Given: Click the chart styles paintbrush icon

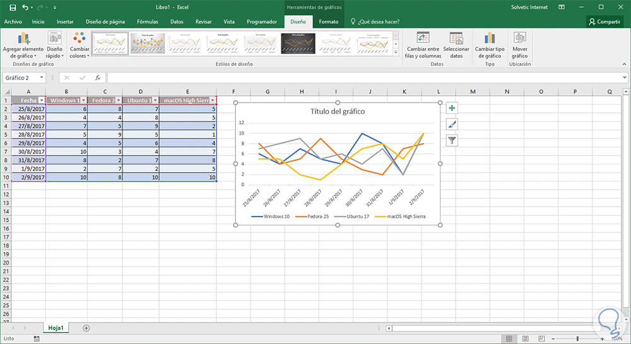Looking at the screenshot, I should click(452, 124).
